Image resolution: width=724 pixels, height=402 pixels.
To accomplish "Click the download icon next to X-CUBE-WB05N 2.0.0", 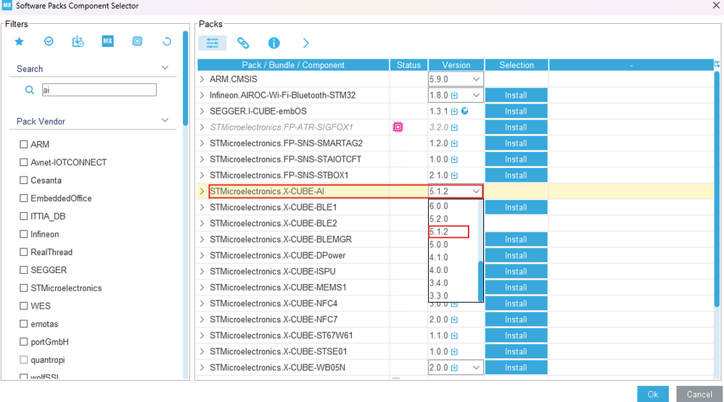I will 454,368.
